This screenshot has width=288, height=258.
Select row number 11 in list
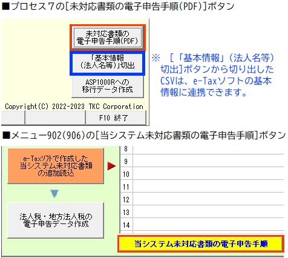(202, 186)
